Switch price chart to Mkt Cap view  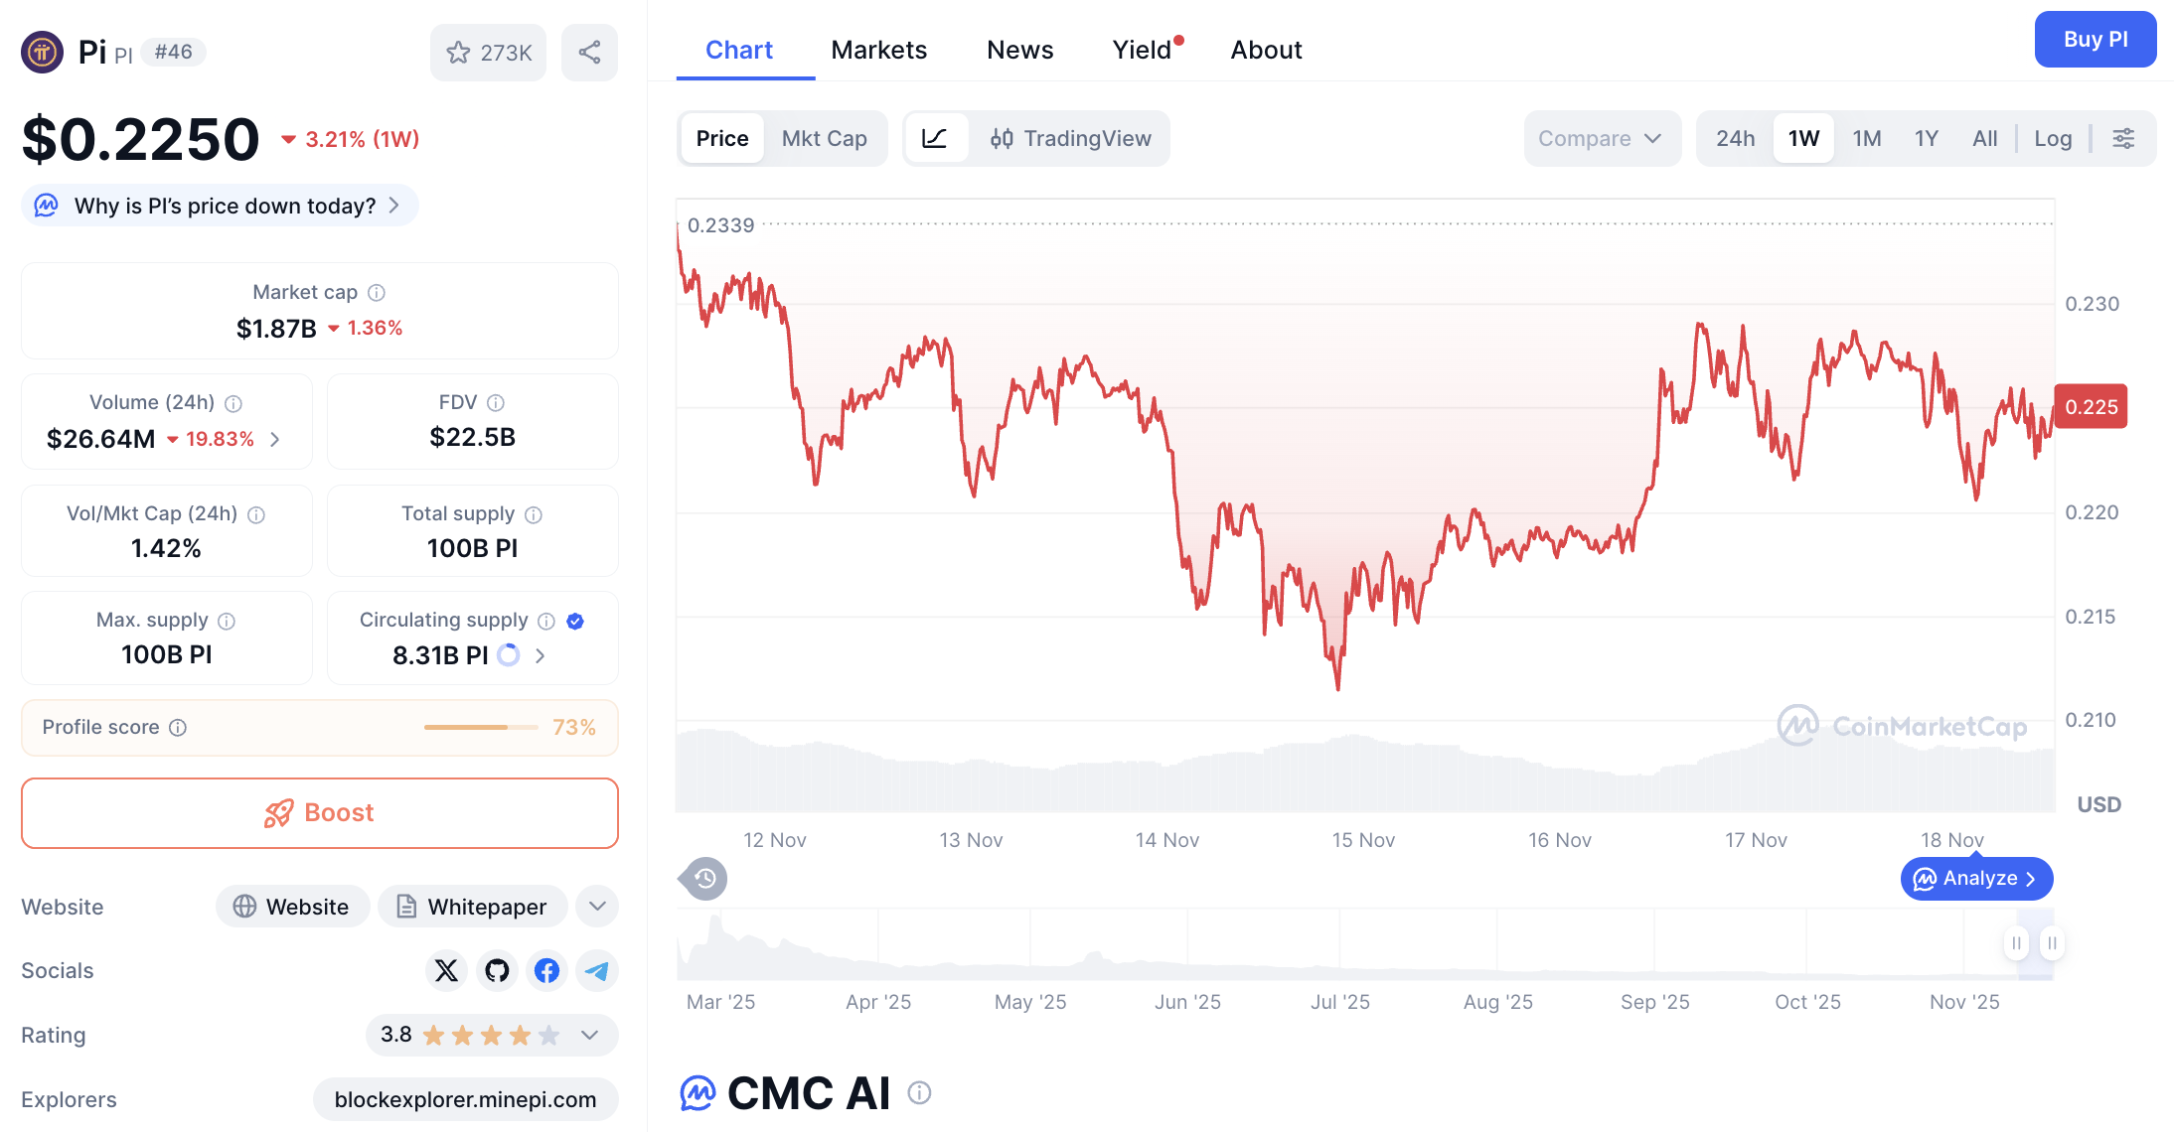point(824,138)
